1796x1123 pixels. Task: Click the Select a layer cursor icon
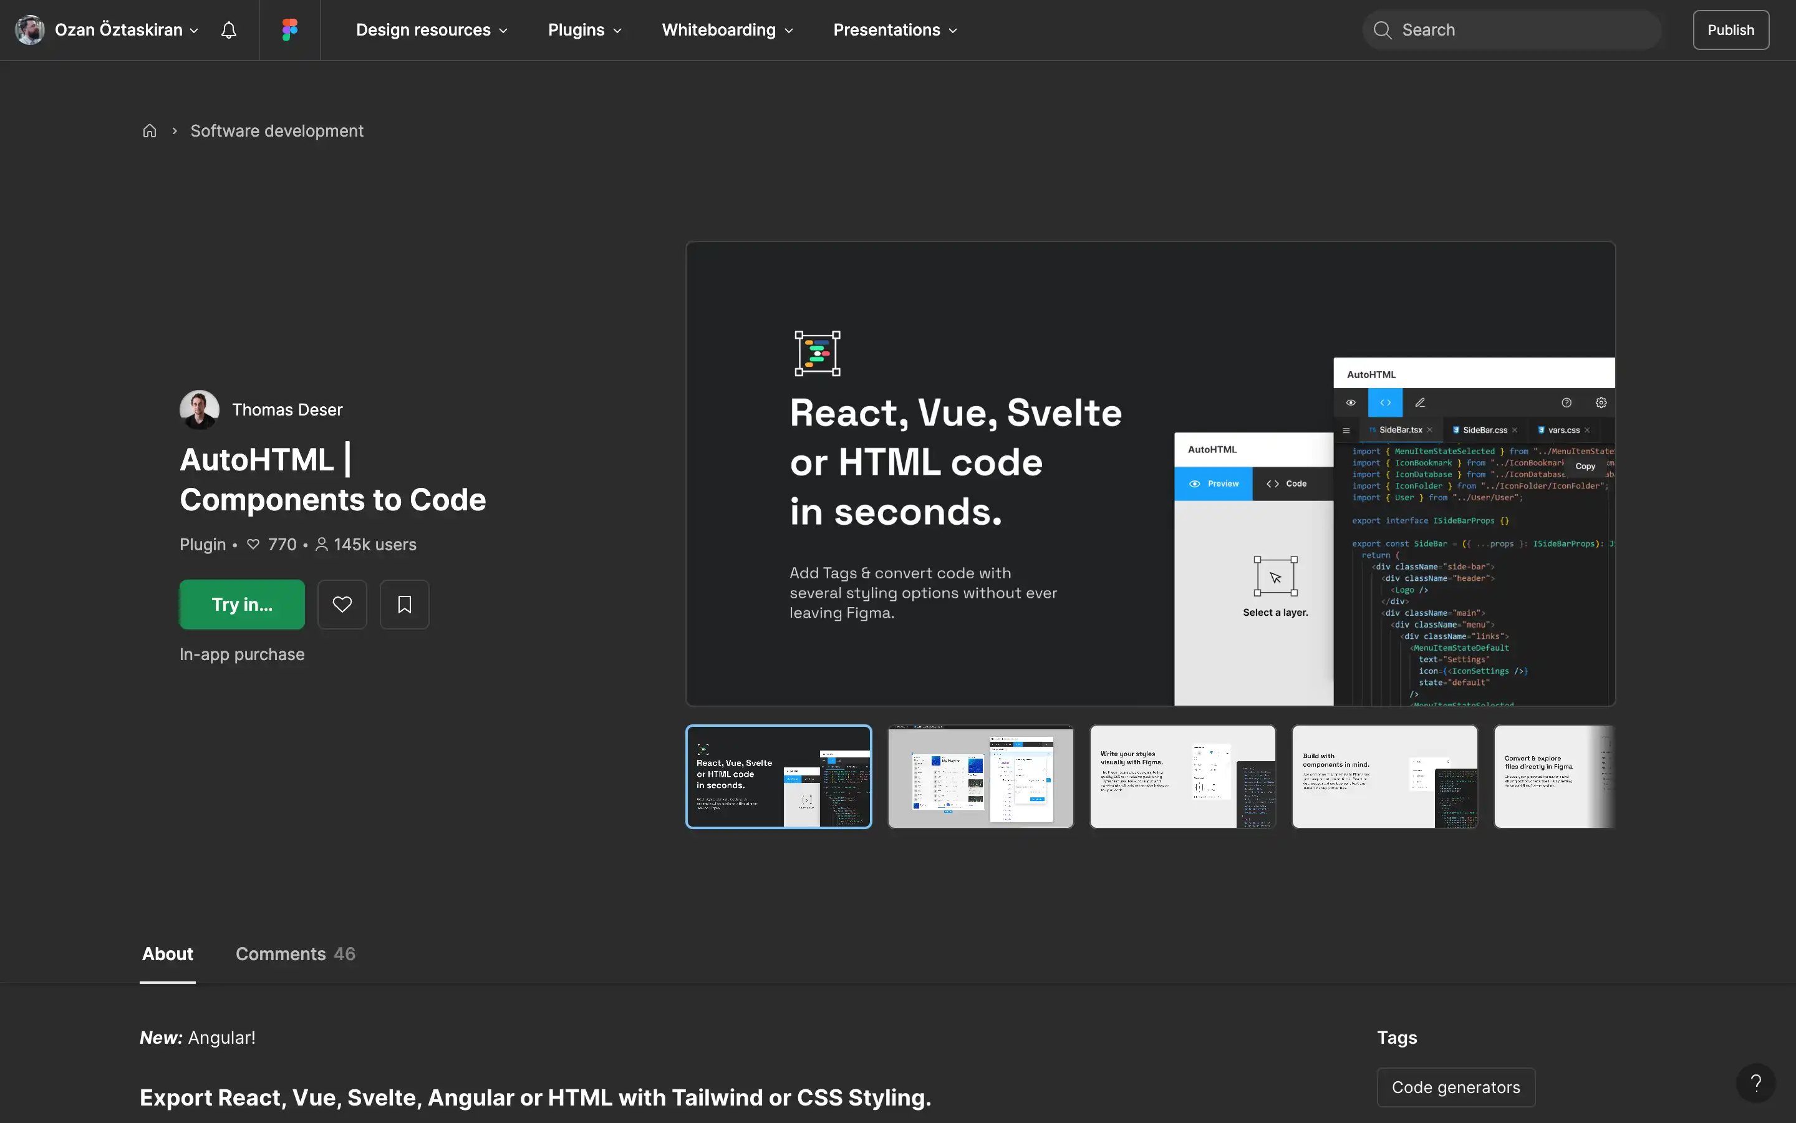pyautogui.click(x=1275, y=576)
